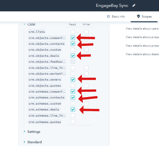Uncheck Read for crm.objects.deals
This screenshot has width=159, height=146.
[x=73, y=56]
